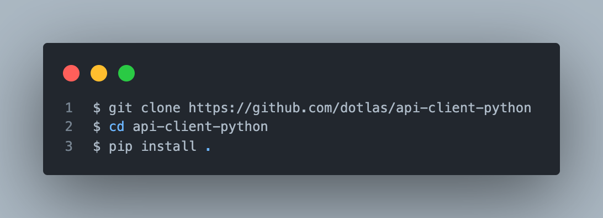Select line number 2 in gutter
This screenshot has width=603, height=218.
click(x=69, y=127)
